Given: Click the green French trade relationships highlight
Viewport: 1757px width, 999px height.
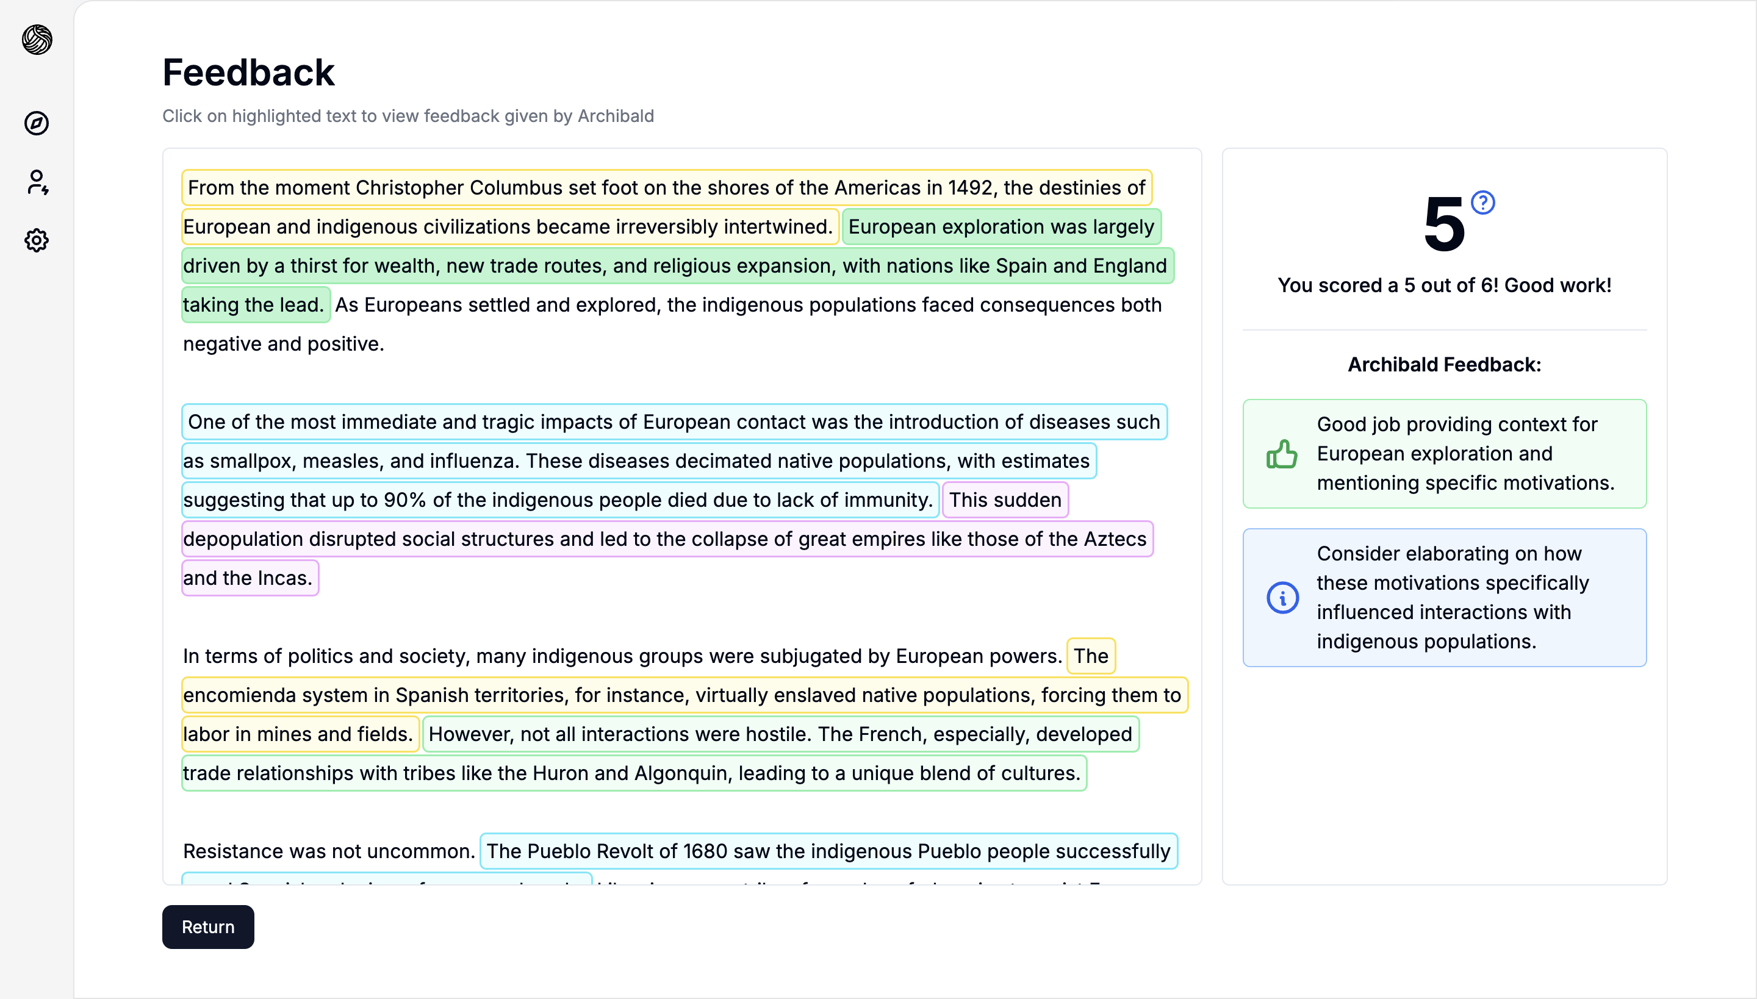Looking at the screenshot, I should [x=630, y=773].
